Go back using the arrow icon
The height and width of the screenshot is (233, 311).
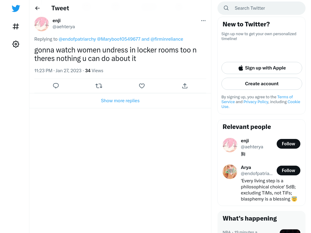(x=37, y=8)
